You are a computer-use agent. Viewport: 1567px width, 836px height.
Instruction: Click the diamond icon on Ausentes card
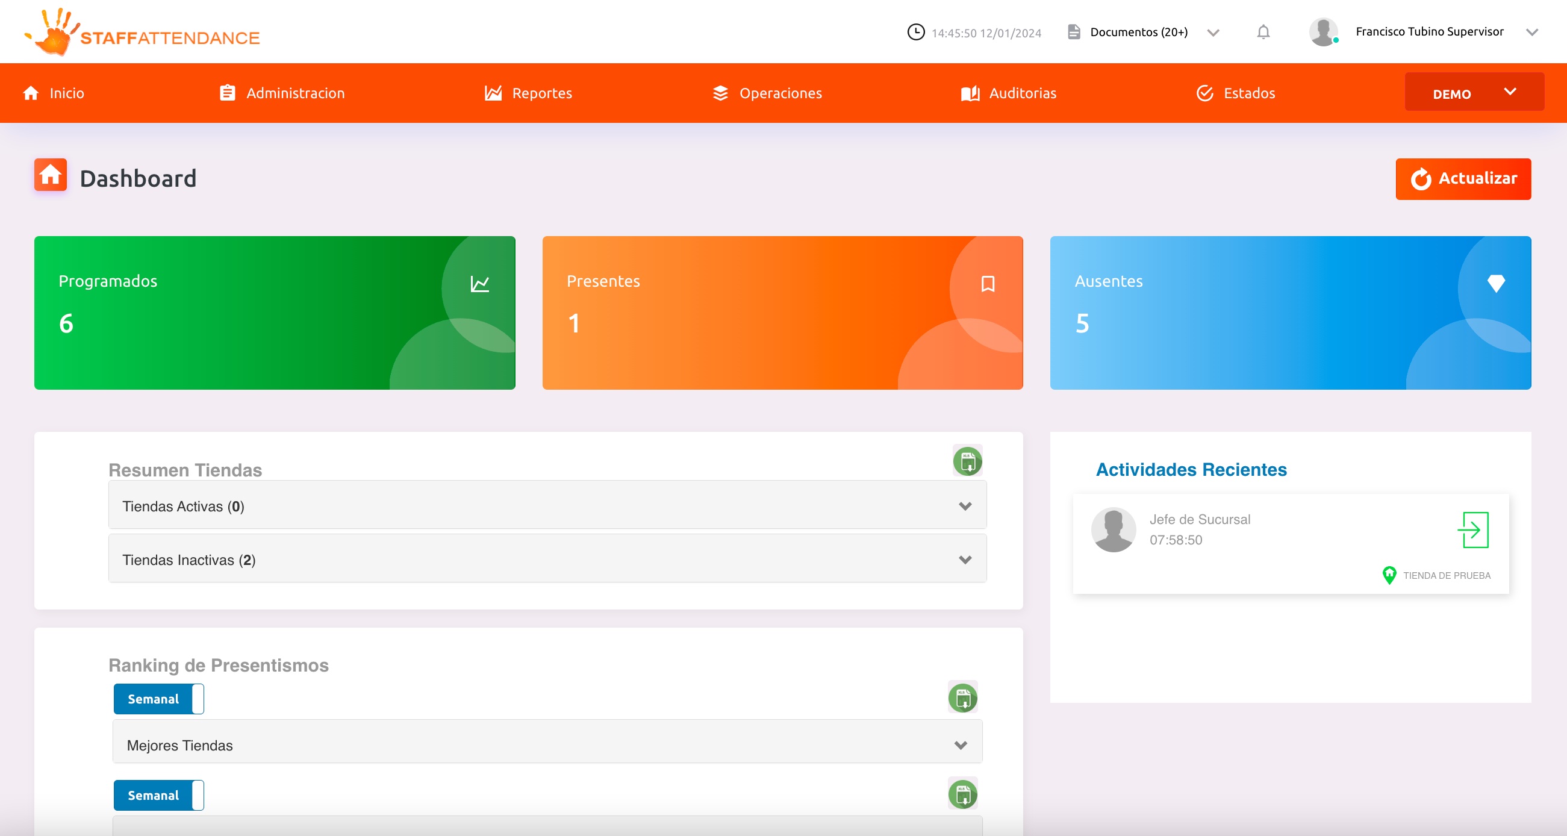coord(1496,283)
